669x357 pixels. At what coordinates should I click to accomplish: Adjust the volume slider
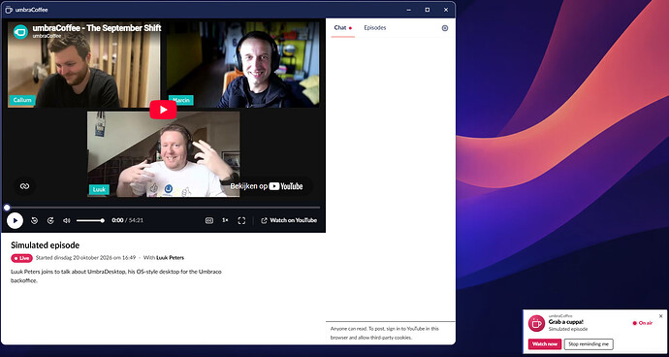pyautogui.click(x=90, y=221)
